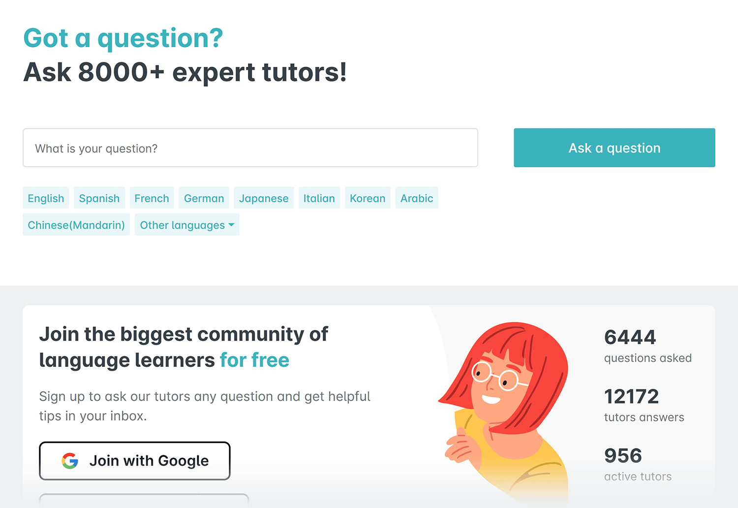Click the 'for free' highlighted text
This screenshot has height=508, width=738.
pos(254,360)
